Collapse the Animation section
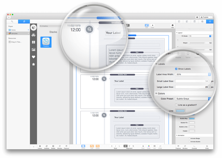Screen dimensions: 222x158 tap(177, 135)
